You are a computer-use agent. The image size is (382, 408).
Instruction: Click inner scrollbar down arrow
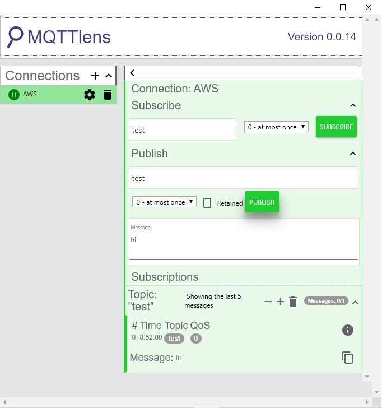367,377
